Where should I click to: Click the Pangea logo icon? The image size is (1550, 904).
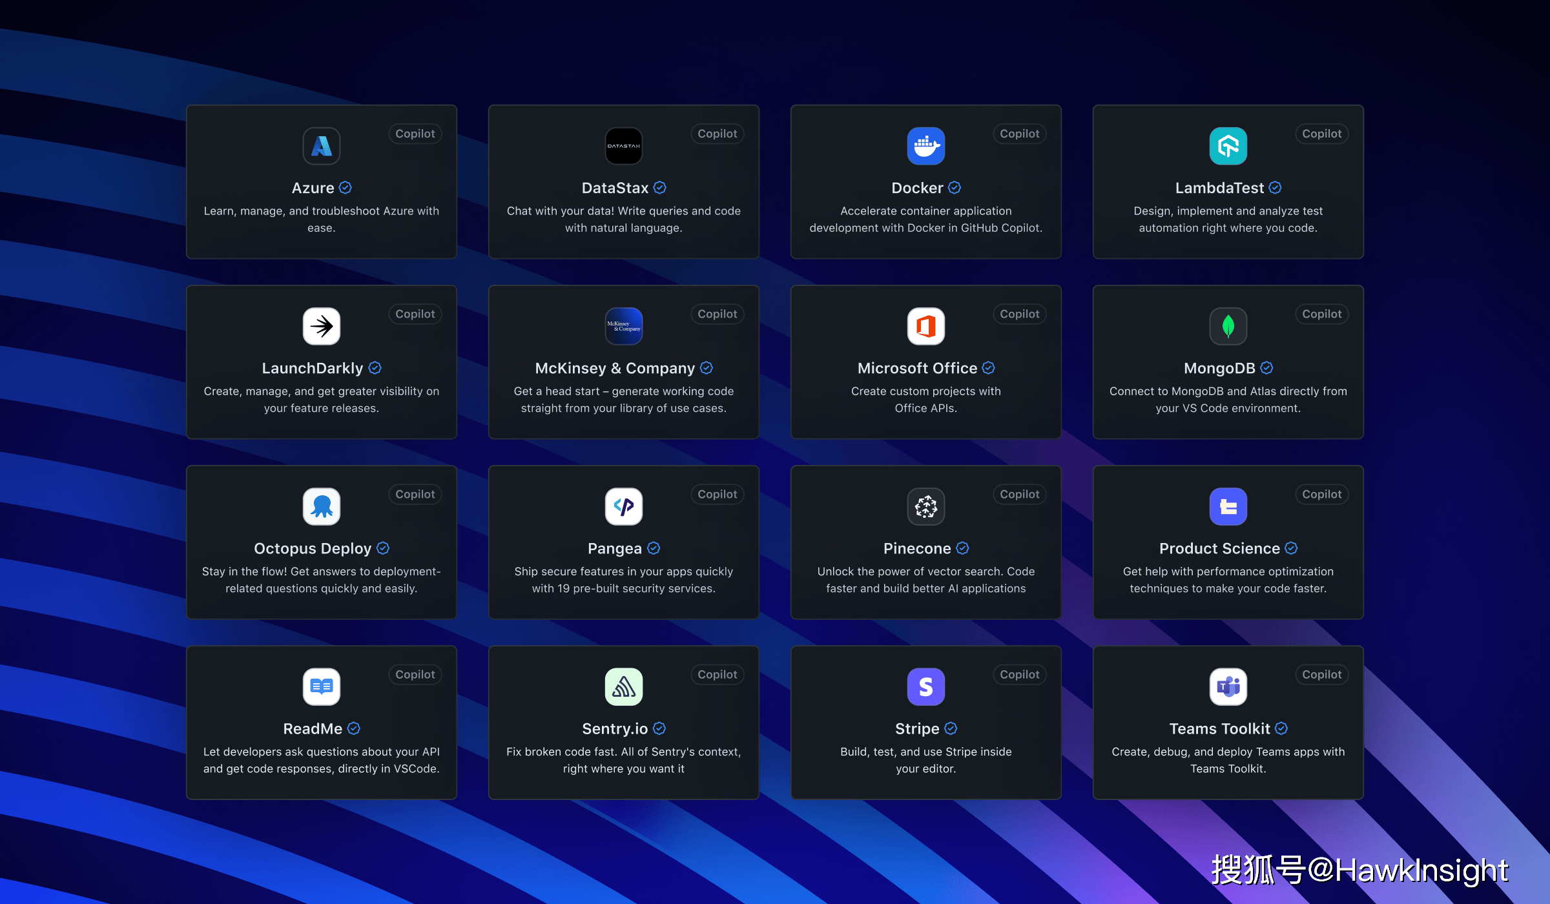click(624, 506)
